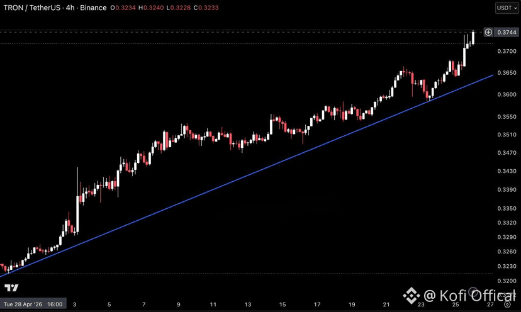Click the 0.3350 price axis label
This screenshot has width=521, height=312.
pyautogui.click(x=507, y=209)
